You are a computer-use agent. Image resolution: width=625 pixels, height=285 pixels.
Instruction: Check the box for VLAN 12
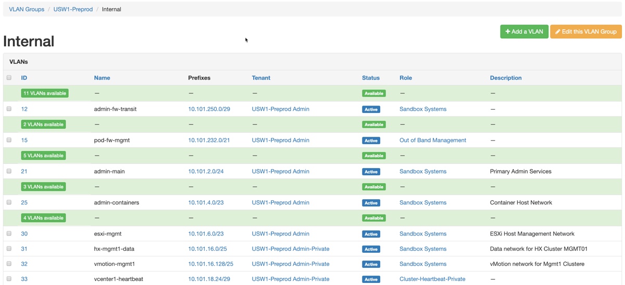pyautogui.click(x=9, y=109)
